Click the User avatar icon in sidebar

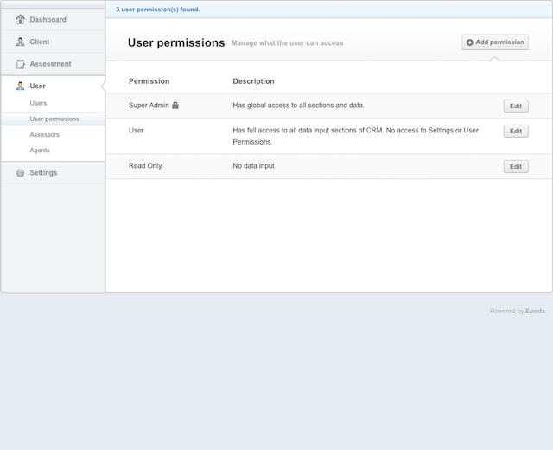click(21, 86)
